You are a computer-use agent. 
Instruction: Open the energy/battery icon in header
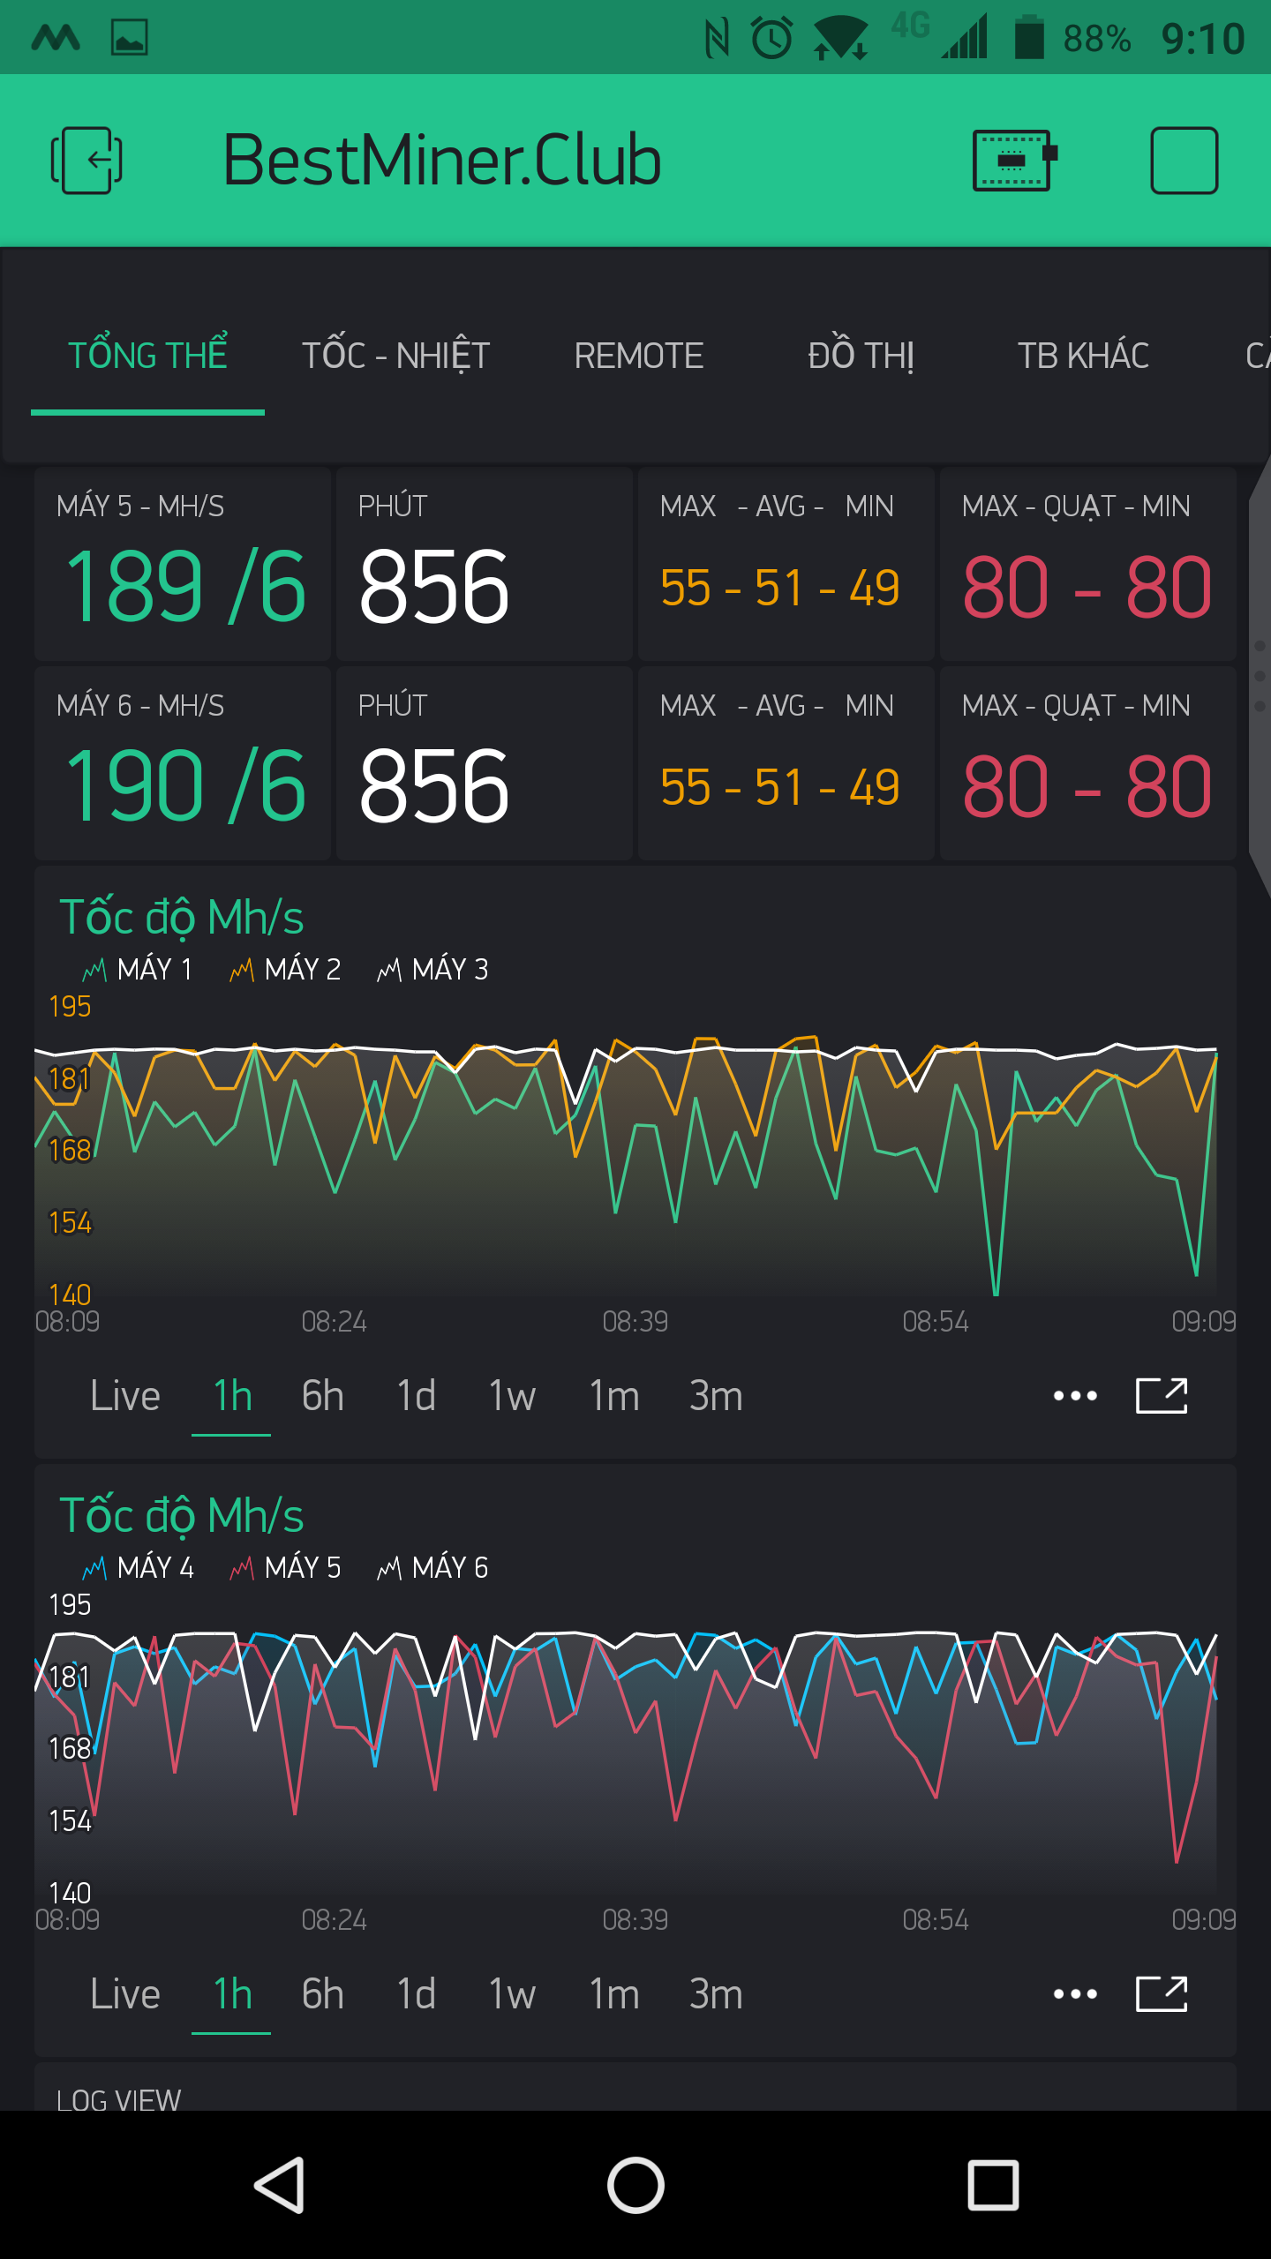click(x=1014, y=161)
